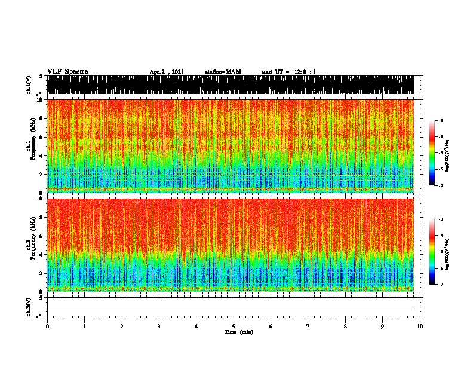Click the ch.1 black voltage waveform strip
Viewport: 473px width, 366px height.
click(x=231, y=85)
